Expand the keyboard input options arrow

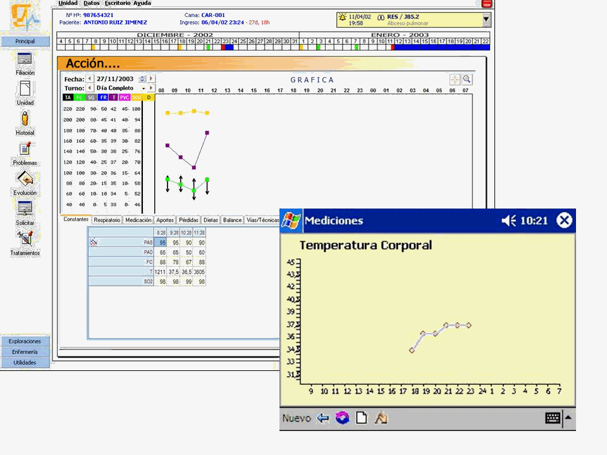(x=568, y=418)
